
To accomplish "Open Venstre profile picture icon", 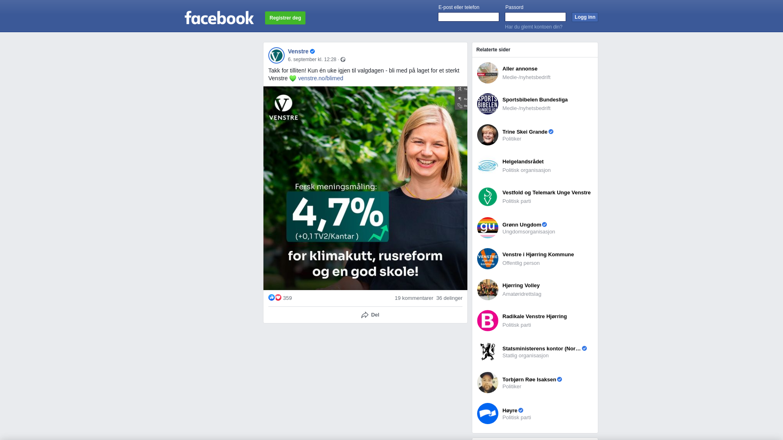I will tap(276, 55).
